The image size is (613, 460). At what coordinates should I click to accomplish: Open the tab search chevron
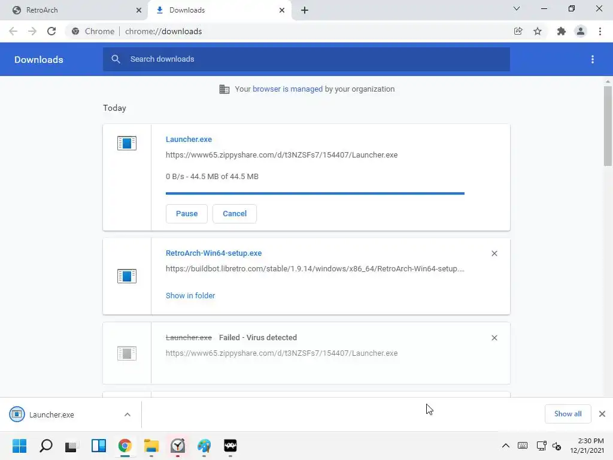pyautogui.click(x=517, y=8)
